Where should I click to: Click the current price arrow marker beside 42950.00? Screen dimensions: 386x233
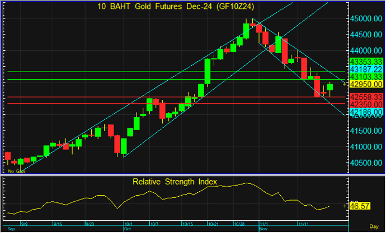coord(344,84)
